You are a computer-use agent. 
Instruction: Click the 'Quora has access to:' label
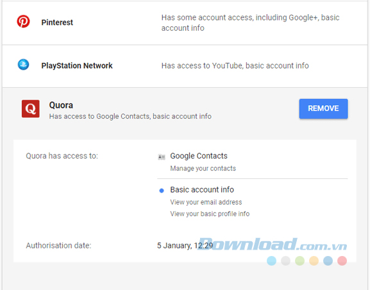(62, 156)
